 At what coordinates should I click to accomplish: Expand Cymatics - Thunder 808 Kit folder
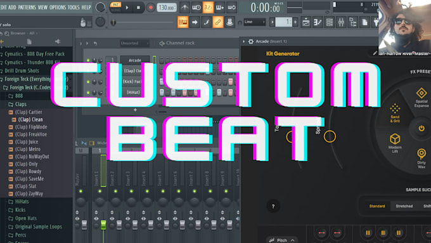point(32,62)
